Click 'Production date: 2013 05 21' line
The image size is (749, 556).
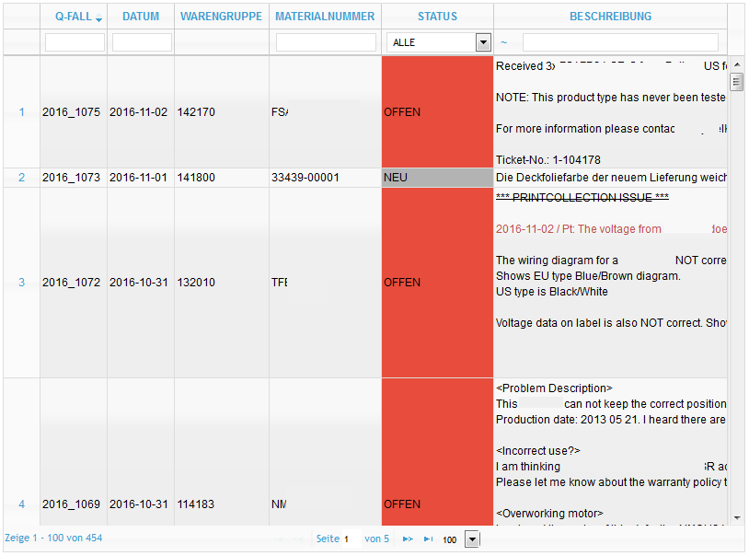611,420
